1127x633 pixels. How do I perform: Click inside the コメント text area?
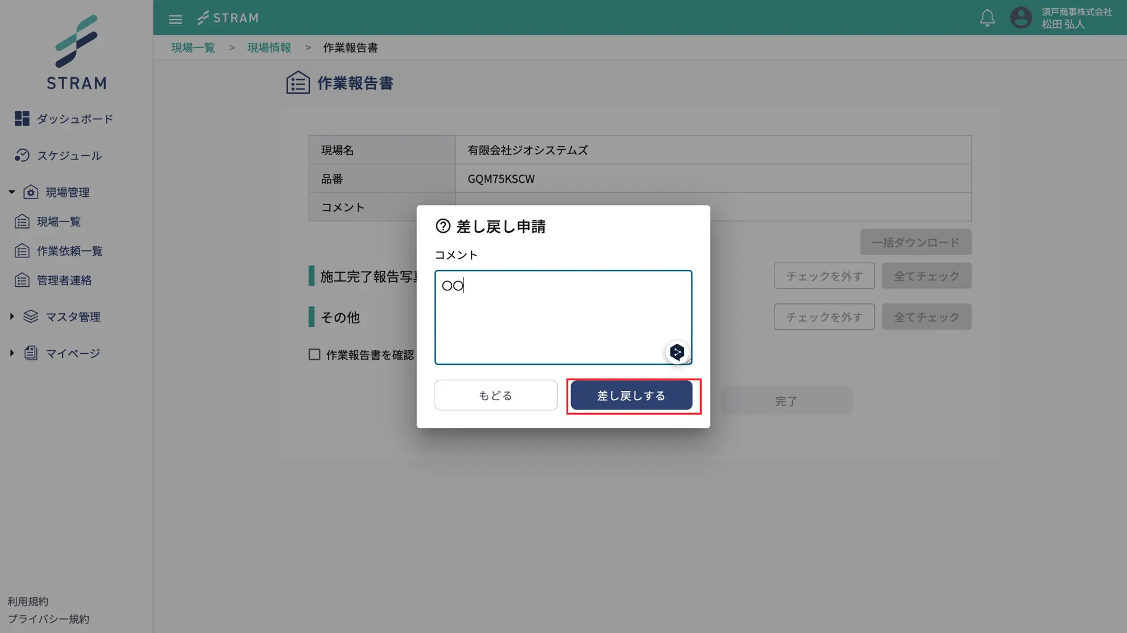[562, 317]
